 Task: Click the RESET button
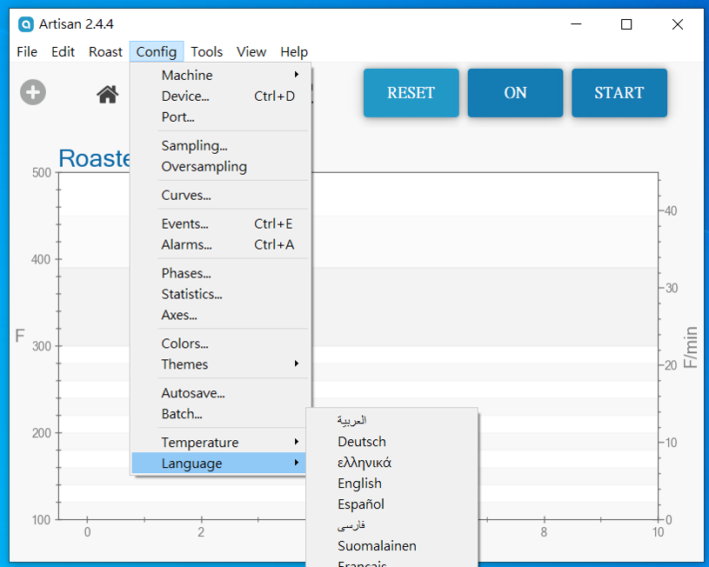[411, 93]
